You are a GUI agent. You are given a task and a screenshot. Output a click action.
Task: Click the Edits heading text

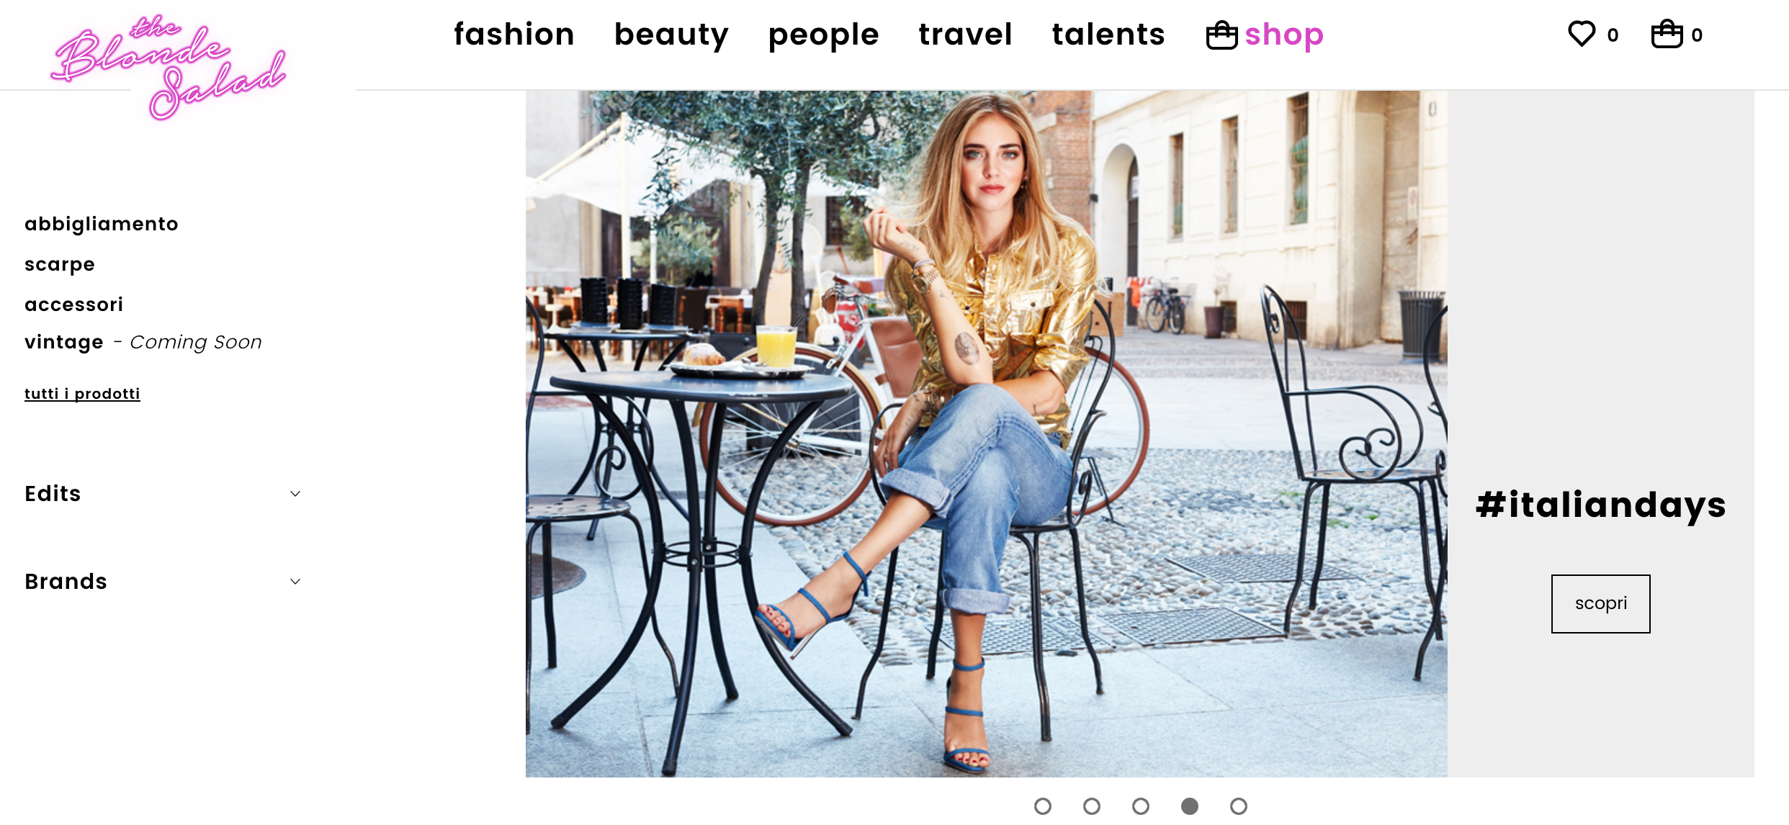[x=53, y=494]
